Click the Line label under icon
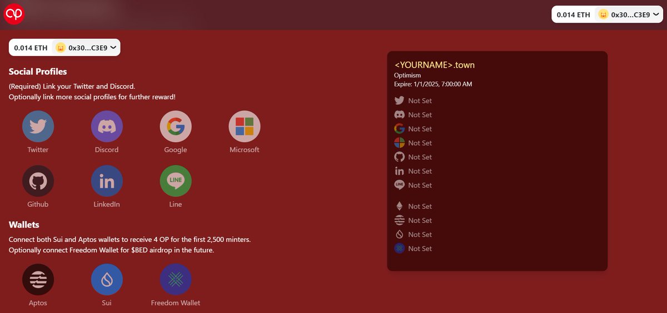 pyautogui.click(x=176, y=204)
